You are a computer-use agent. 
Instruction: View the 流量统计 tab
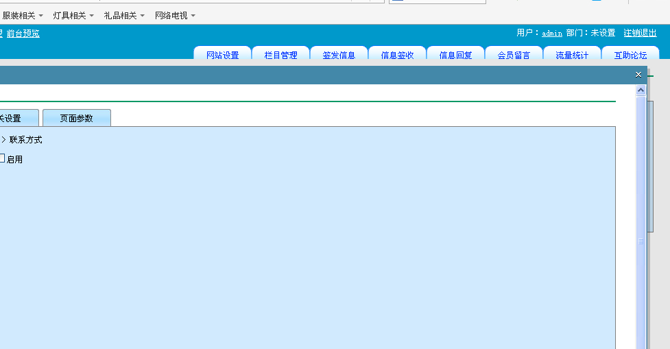(573, 55)
